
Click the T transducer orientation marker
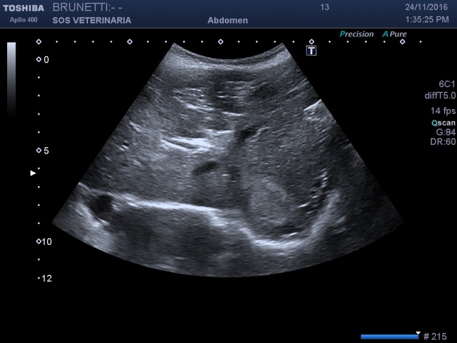coord(311,51)
